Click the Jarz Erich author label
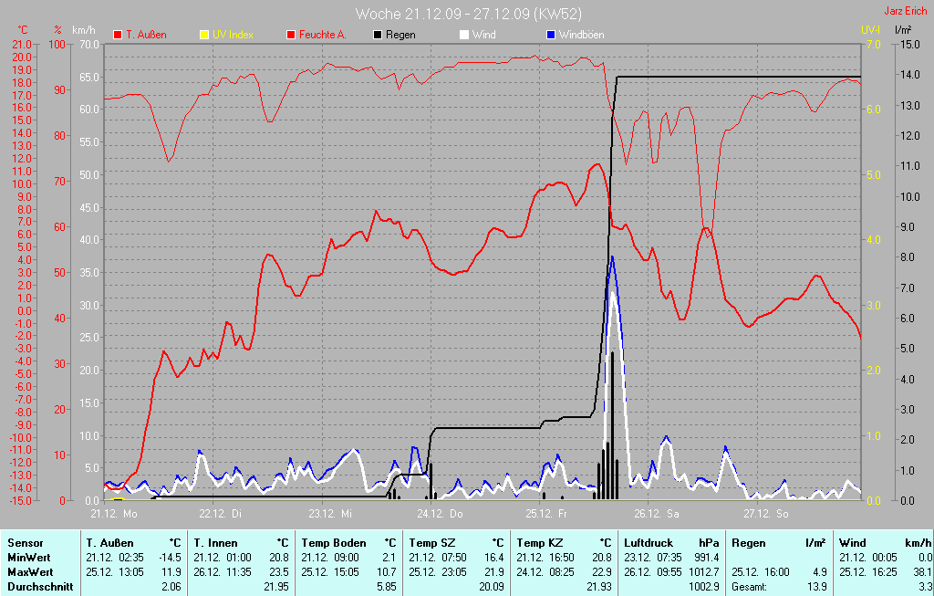 coord(908,12)
